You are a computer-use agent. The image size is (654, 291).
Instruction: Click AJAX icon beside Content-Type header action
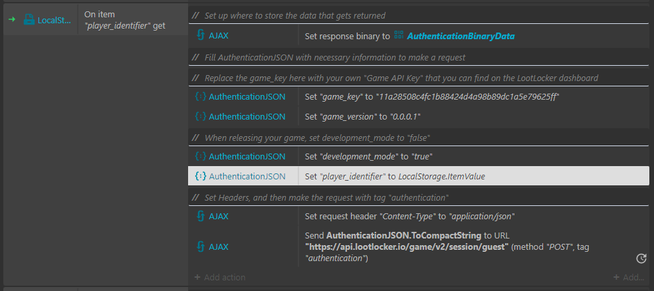201,217
